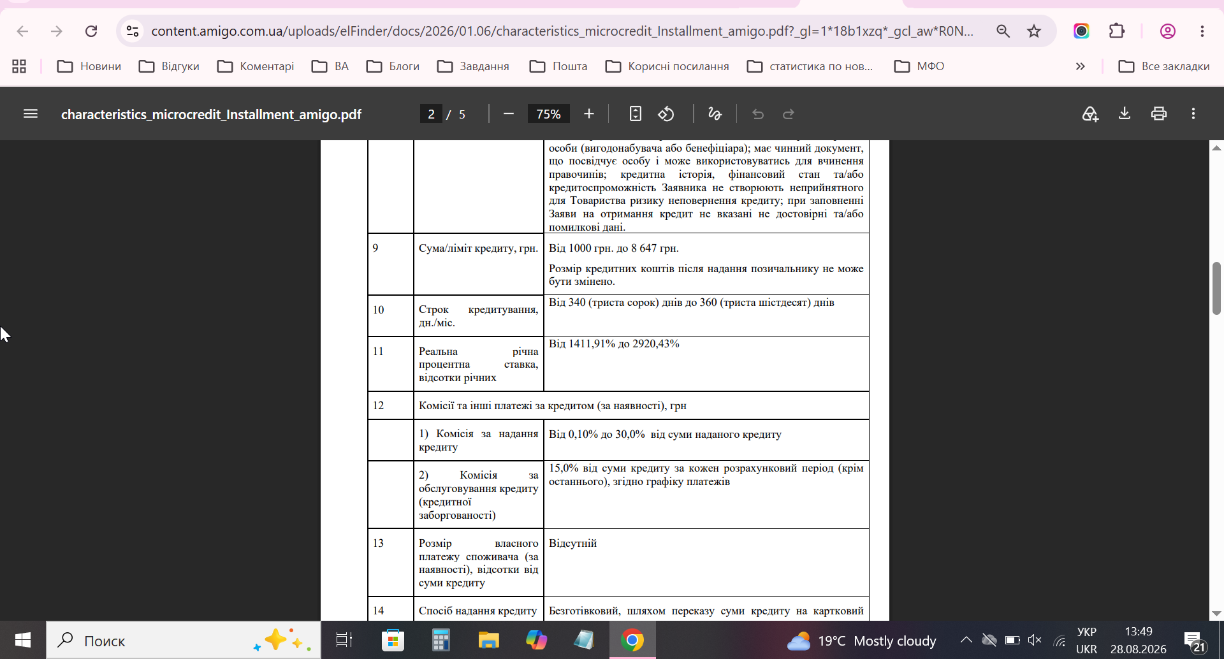Show more bookmarks chevron
Image resolution: width=1224 pixels, height=659 pixels.
tap(1080, 66)
